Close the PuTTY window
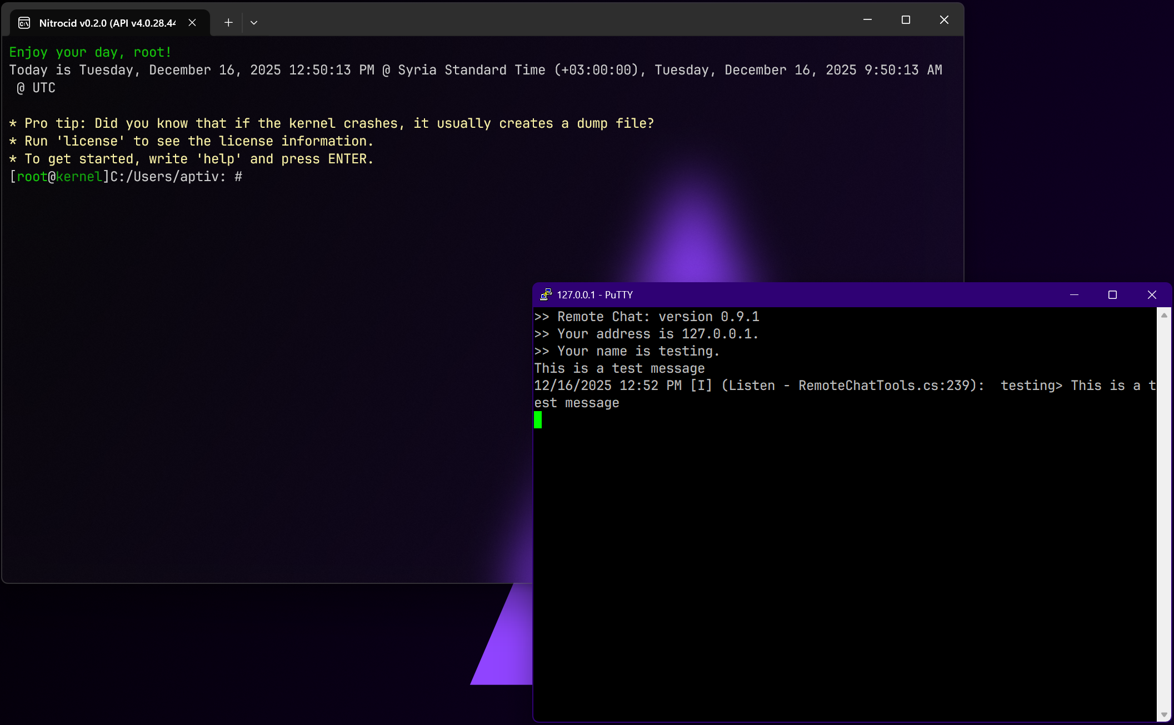Screen dimensions: 1174x725 pos(1152,294)
